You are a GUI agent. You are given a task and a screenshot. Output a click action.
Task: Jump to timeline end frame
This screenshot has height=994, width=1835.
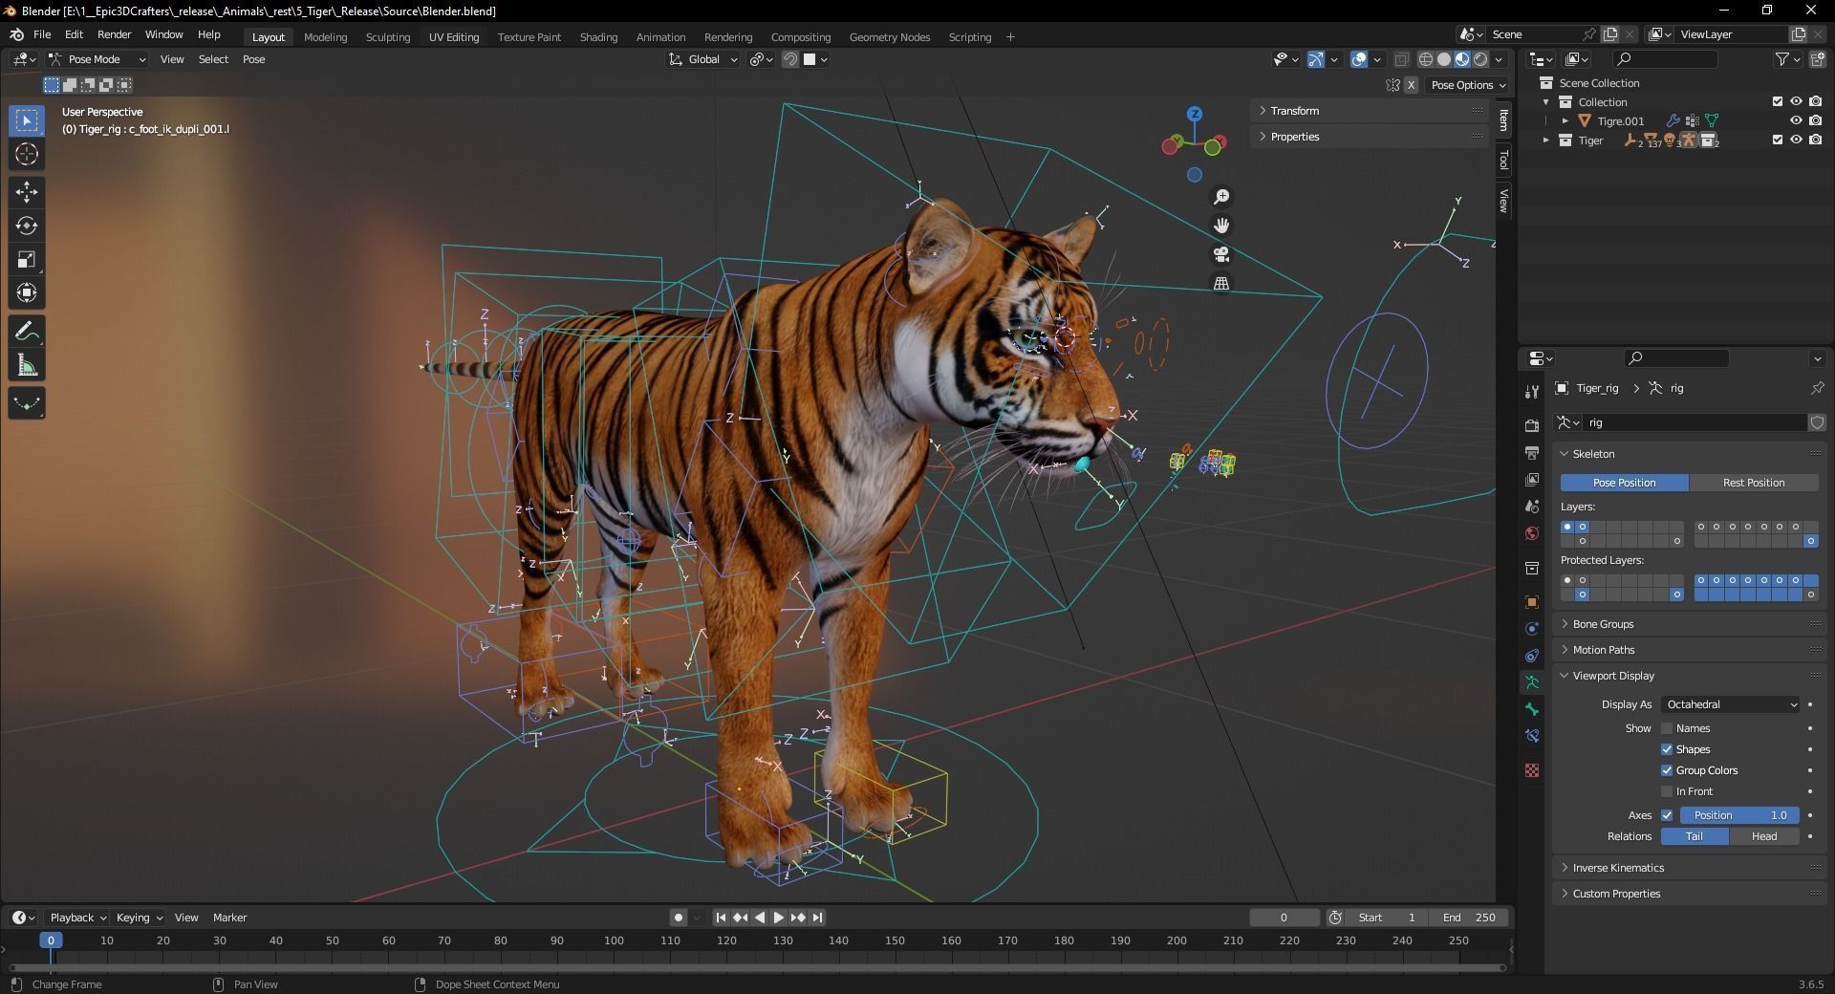click(817, 918)
